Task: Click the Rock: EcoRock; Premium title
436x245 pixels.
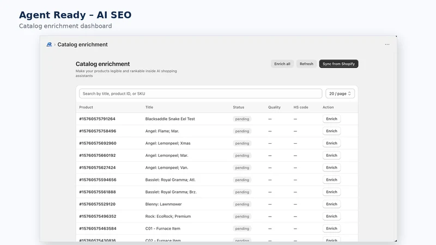Action: tap(168, 216)
